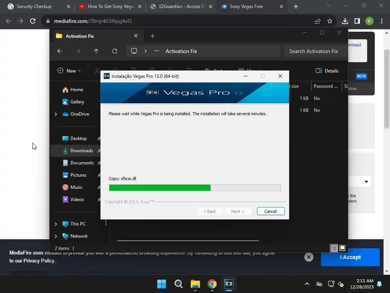This screenshot has width=390, height=293.
Task: Show hidden breadcrumb path ellipsis
Action: 157,51
